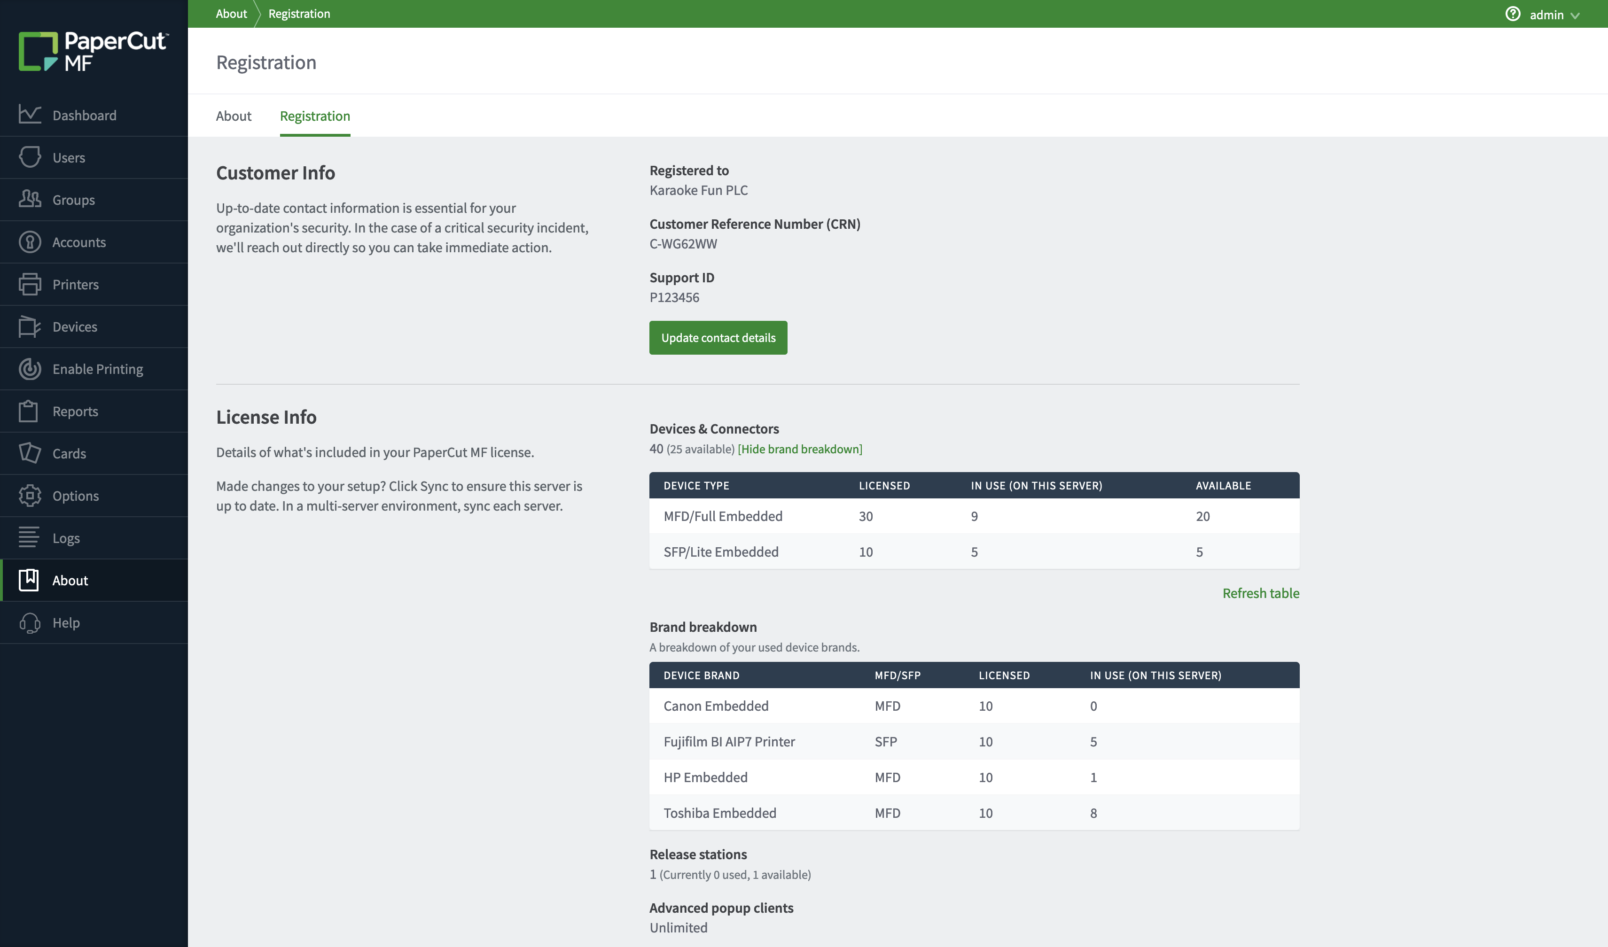Select the HP Embedded row
This screenshot has height=947, width=1608.
(974, 777)
